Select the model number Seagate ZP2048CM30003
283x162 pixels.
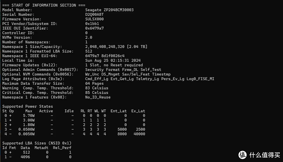pos(109,10)
